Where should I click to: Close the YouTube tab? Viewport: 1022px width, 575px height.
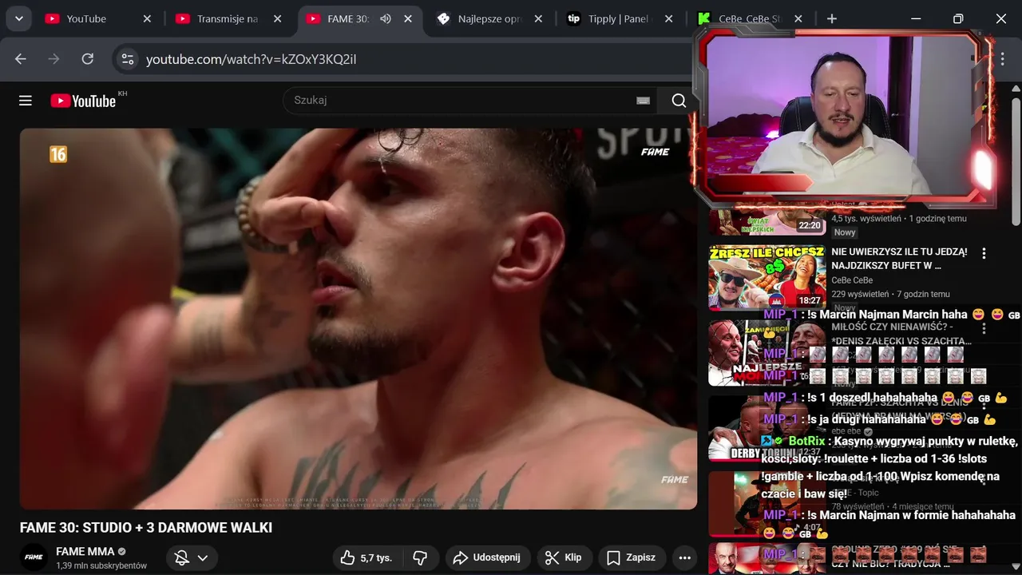click(147, 18)
